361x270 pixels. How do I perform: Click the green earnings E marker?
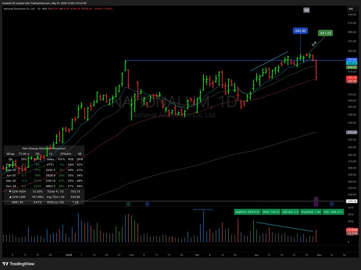point(128,204)
